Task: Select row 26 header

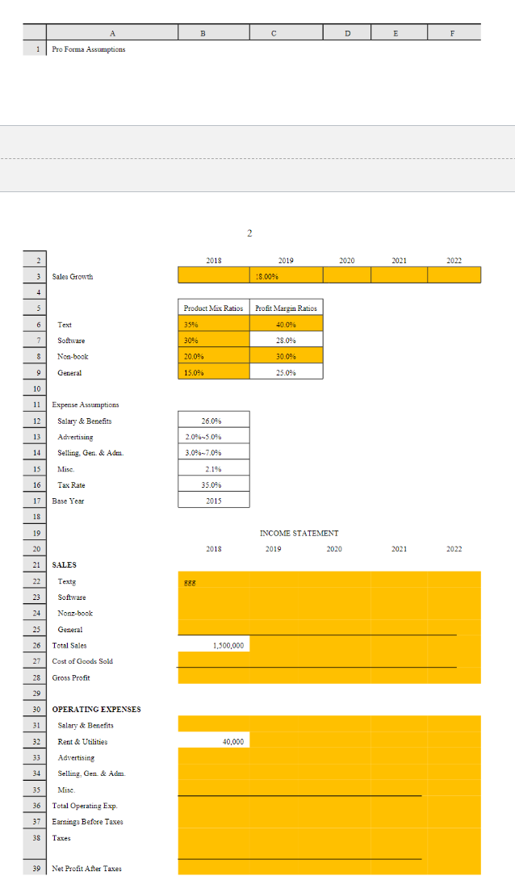Action: 34,645
